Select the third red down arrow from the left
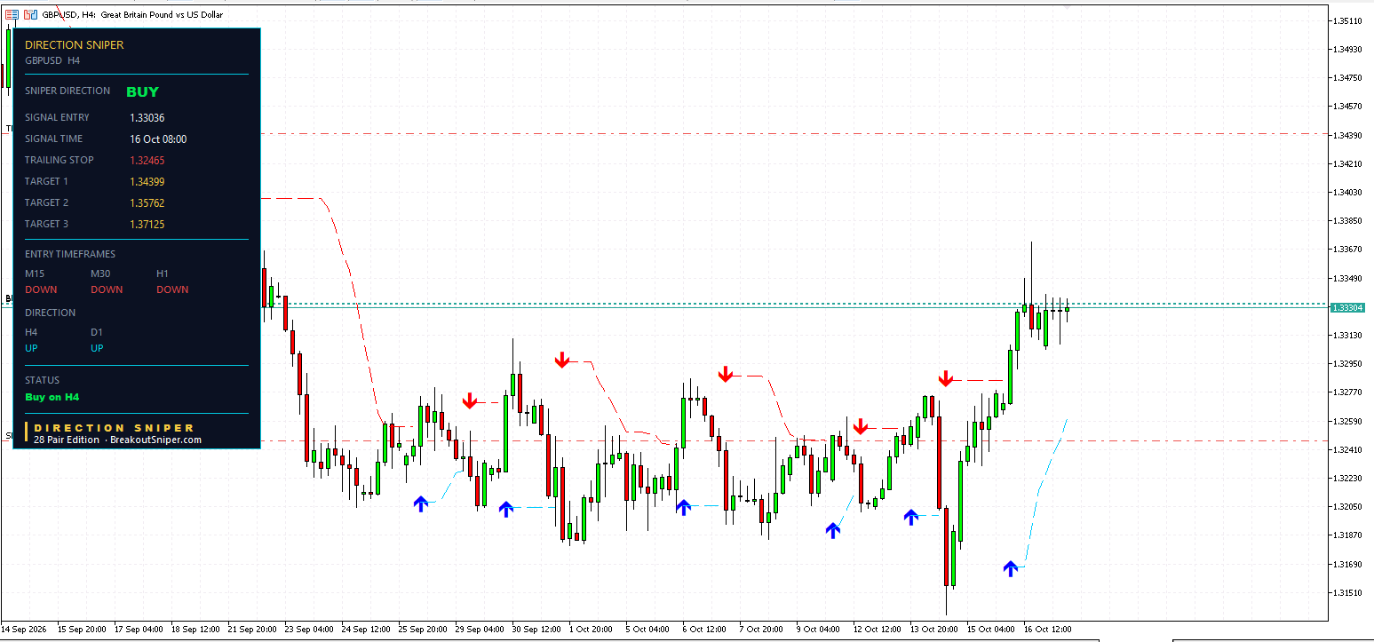Screen dimensions: 1374x642 pos(726,374)
